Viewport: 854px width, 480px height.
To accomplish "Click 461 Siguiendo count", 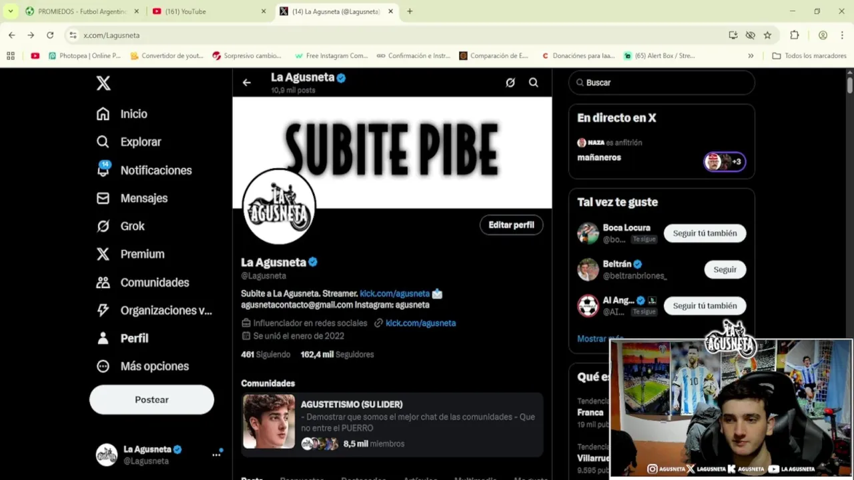I will click(x=266, y=355).
